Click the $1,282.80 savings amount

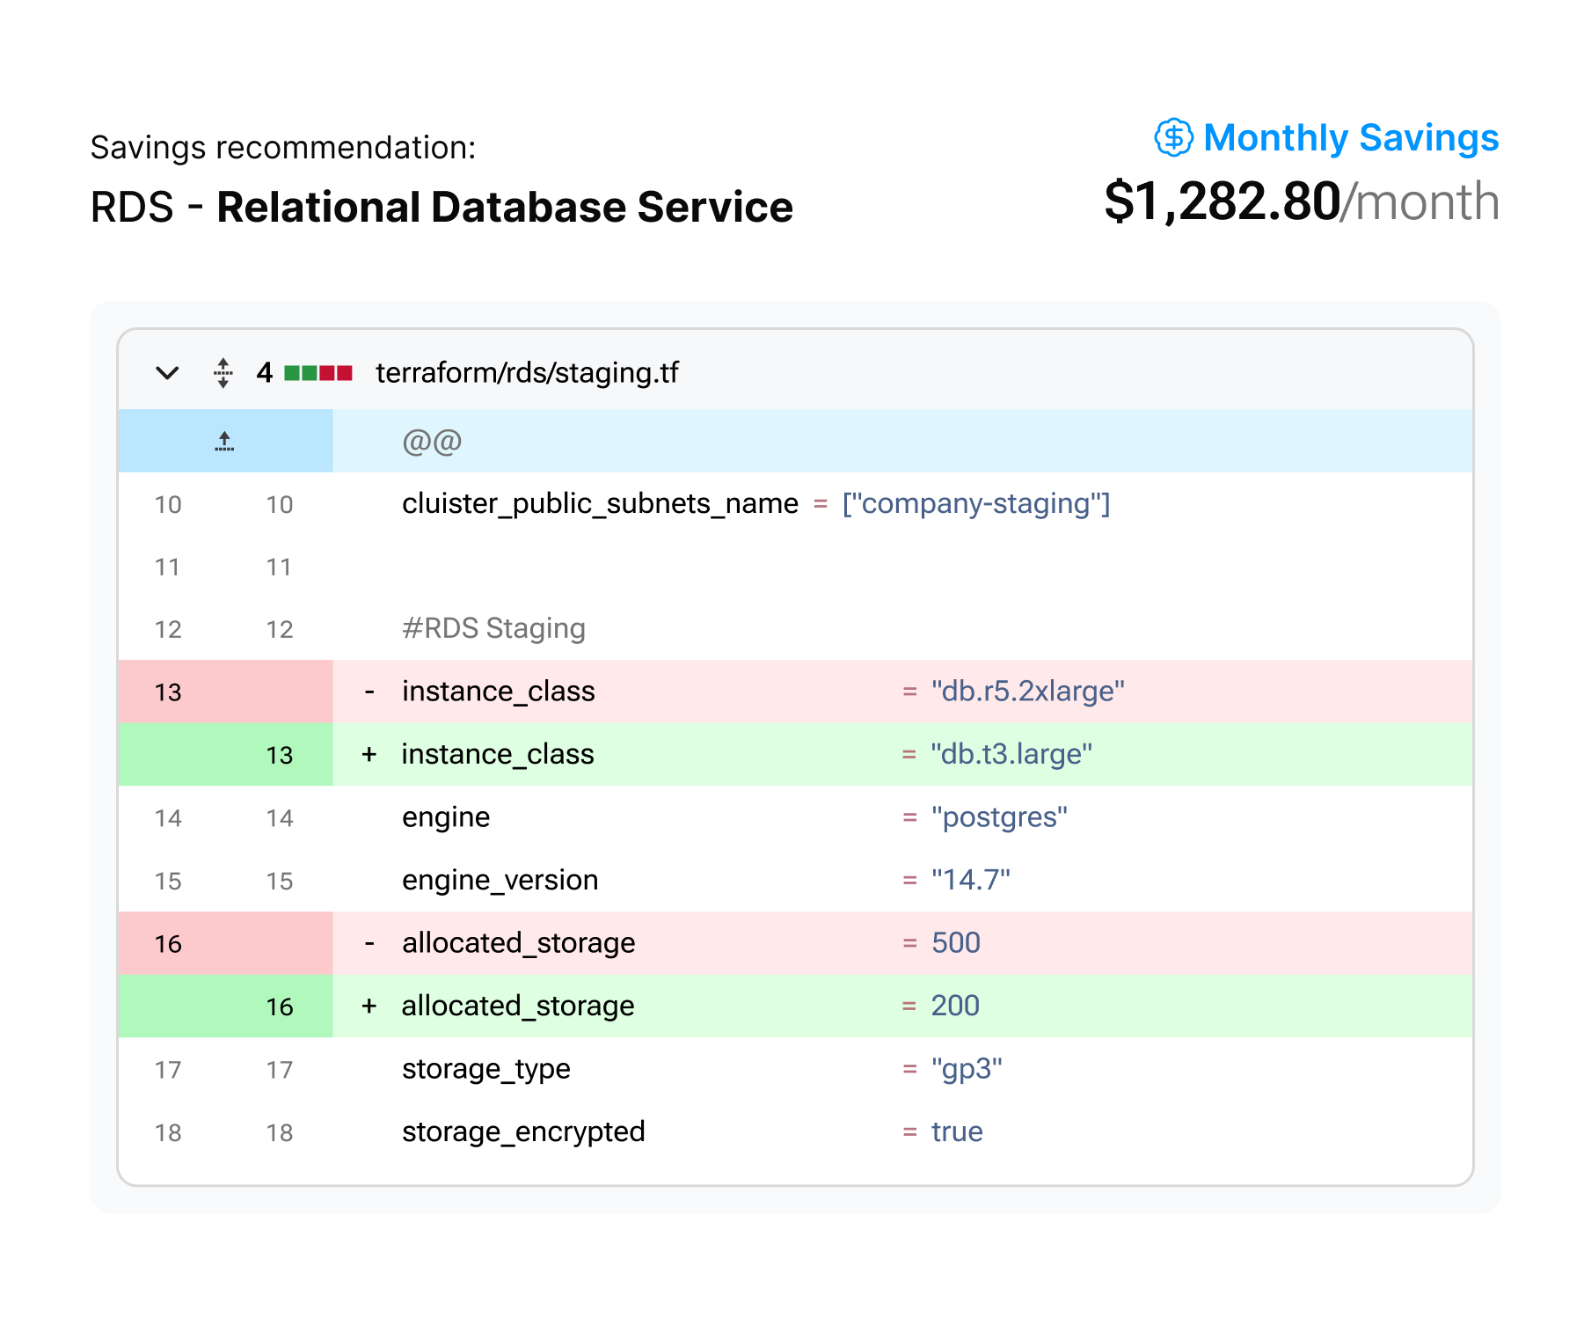tap(1222, 201)
